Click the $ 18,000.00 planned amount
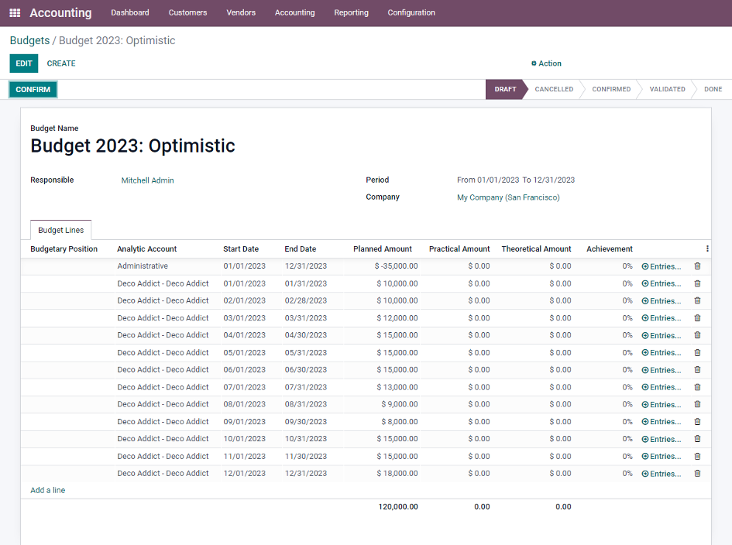The width and height of the screenshot is (732, 545). [x=397, y=473]
